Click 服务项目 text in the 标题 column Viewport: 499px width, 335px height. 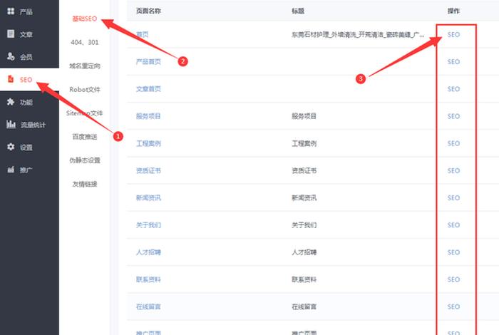tap(304, 116)
